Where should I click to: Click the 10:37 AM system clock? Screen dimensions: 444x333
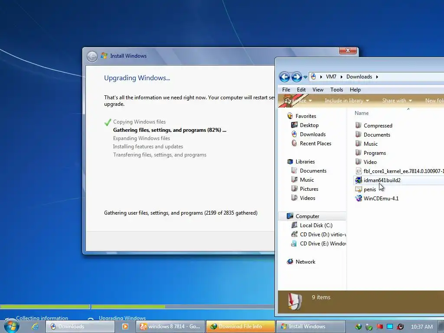[421, 327]
